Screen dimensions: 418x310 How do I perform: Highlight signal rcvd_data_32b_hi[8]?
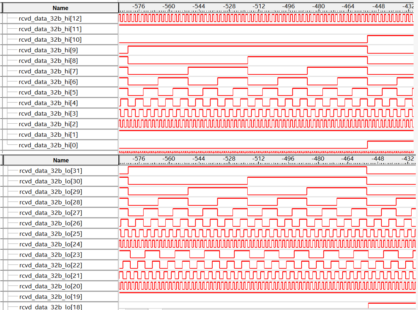pos(48,61)
